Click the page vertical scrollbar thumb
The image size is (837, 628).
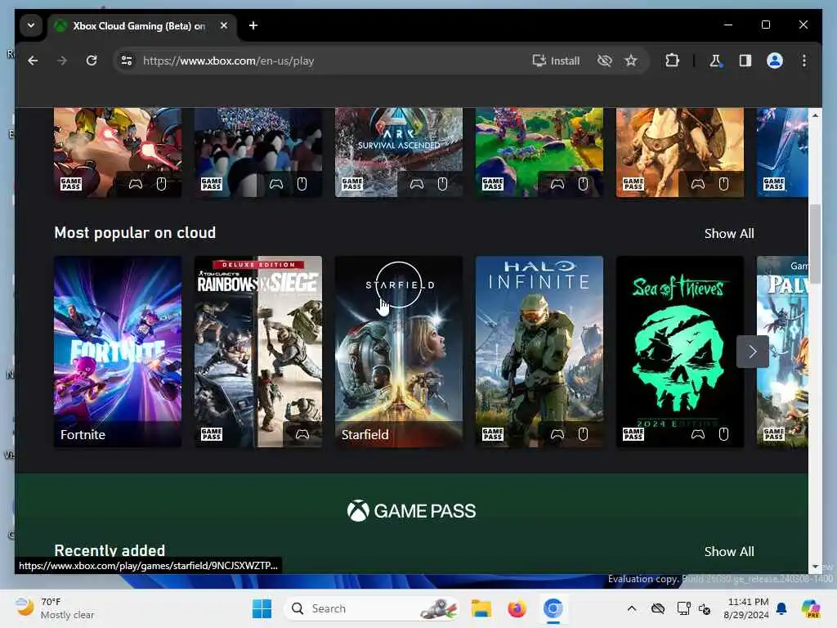pos(815,244)
